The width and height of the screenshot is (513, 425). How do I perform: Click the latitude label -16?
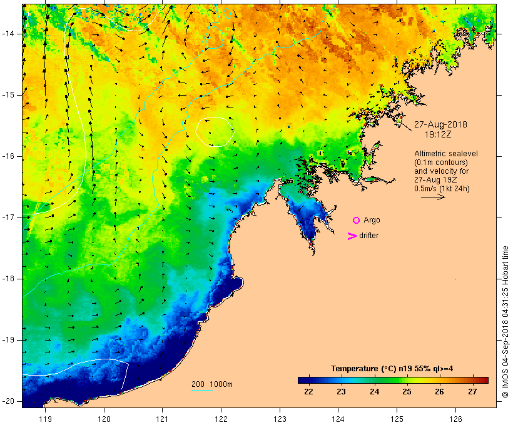point(8,156)
